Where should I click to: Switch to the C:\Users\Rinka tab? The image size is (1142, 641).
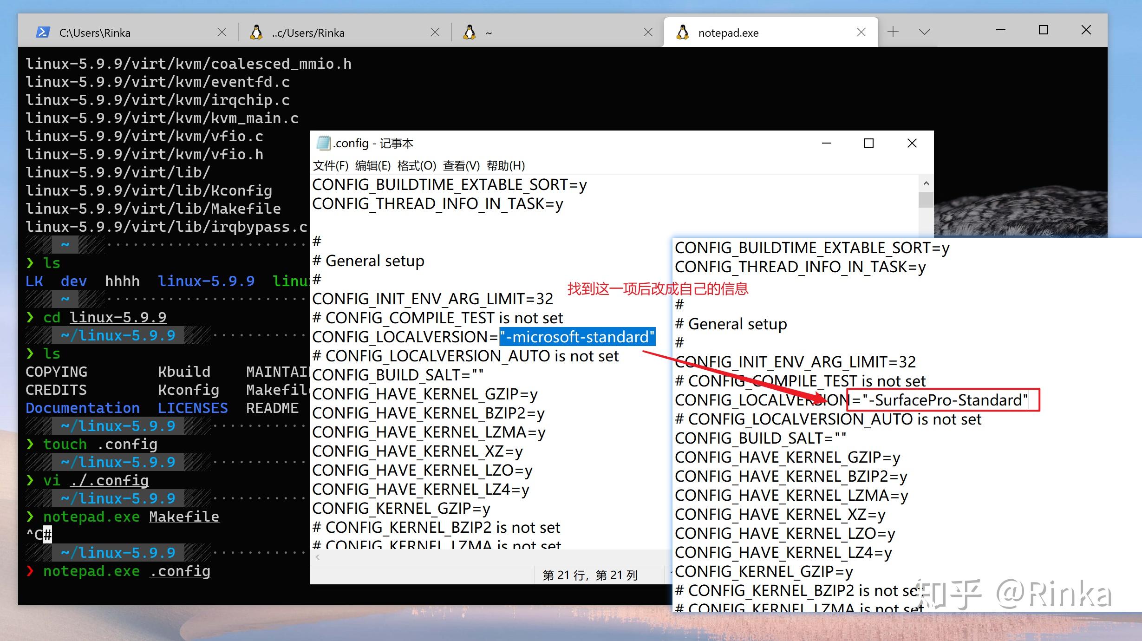[x=128, y=32]
